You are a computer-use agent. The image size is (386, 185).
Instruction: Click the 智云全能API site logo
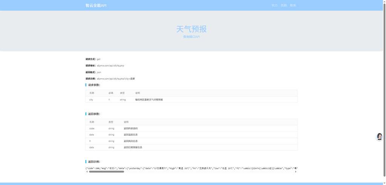96,5
